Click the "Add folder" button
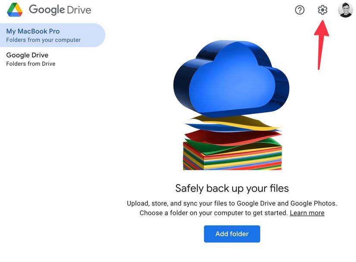356x262 pixels. pos(232,234)
